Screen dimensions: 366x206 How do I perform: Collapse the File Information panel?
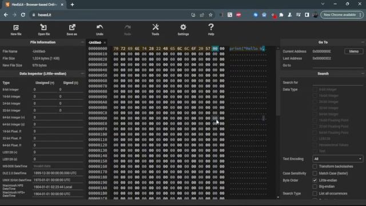[82, 42]
